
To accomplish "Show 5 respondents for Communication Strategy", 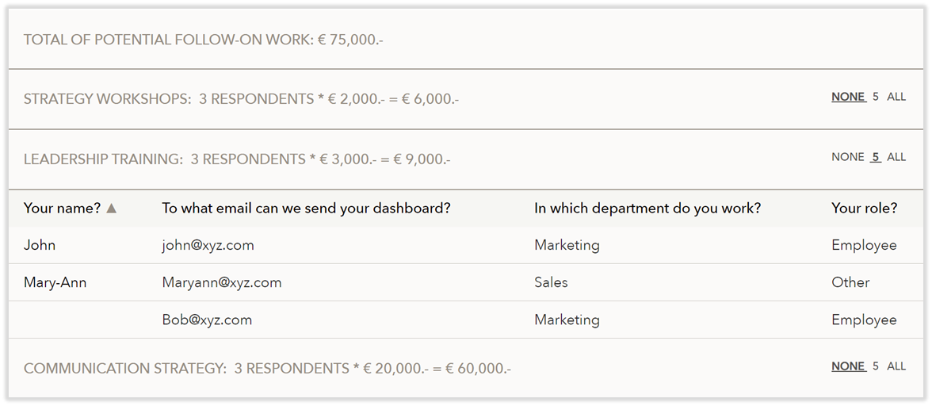I will pyautogui.click(x=876, y=366).
